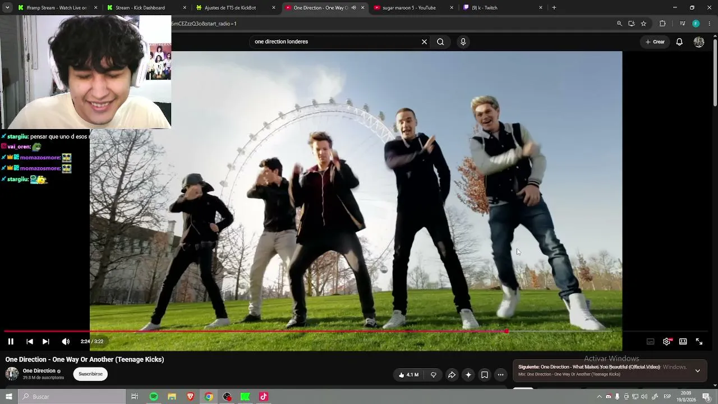Viewport: 718px width, 404px height.
Task: Open the browser media controls icon
Action: (682, 24)
